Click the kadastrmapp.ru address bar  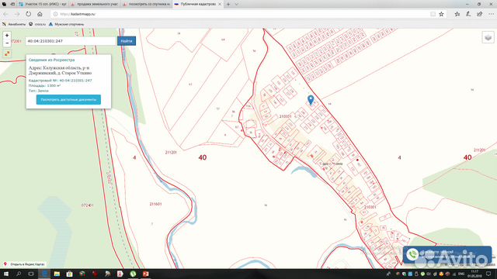click(x=241, y=14)
